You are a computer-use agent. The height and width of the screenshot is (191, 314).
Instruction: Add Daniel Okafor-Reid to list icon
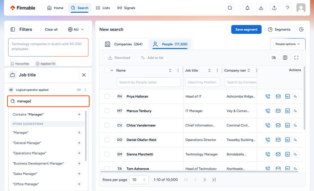click(295, 140)
